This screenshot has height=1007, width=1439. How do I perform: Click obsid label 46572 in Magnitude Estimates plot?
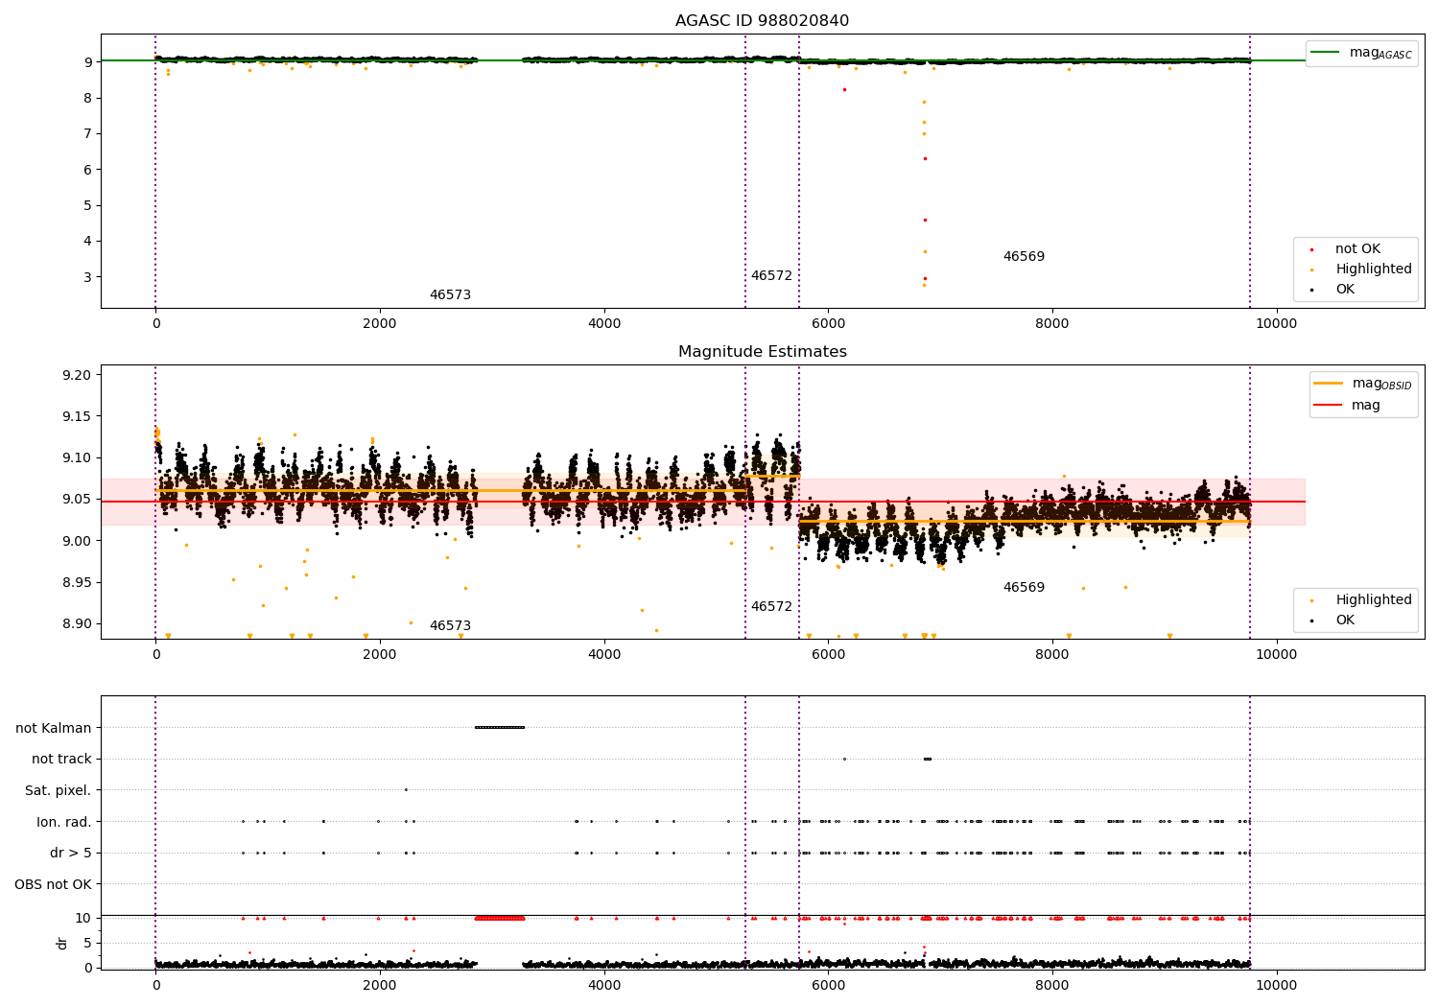[771, 607]
